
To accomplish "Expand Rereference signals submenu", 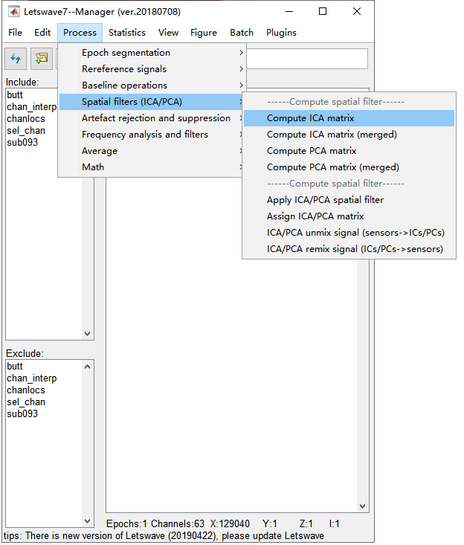I will click(x=152, y=69).
